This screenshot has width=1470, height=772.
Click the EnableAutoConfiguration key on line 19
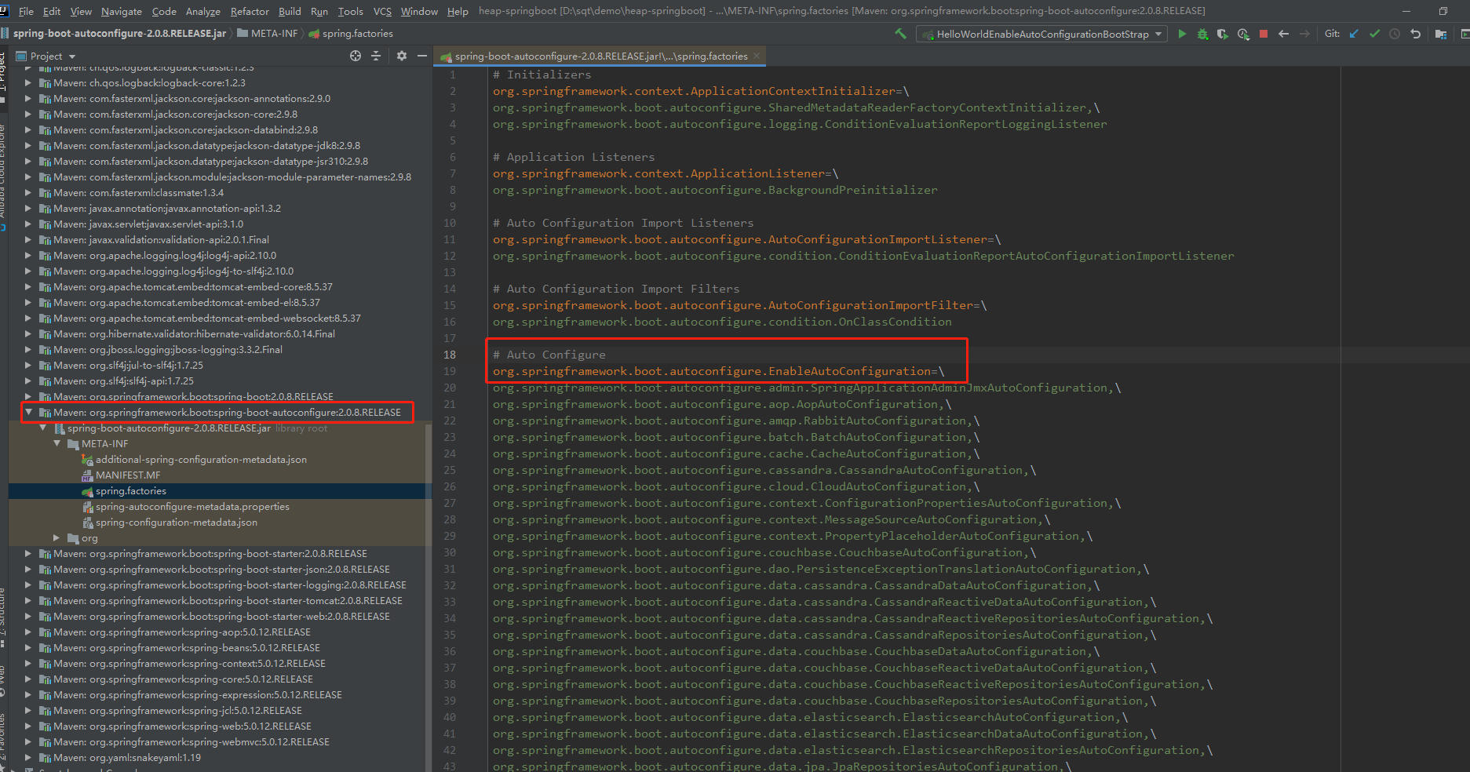[x=711, y=371]
